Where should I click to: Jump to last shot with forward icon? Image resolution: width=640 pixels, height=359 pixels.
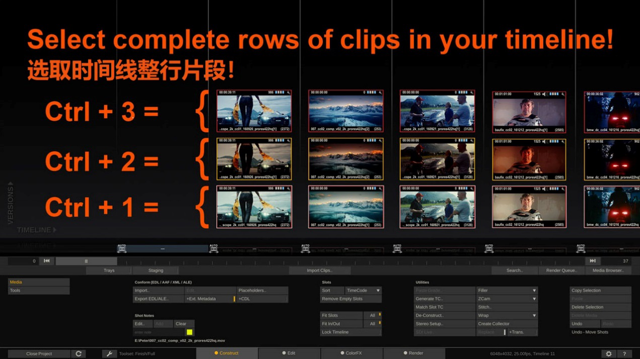pyautogui.click(x=593, y=261)
